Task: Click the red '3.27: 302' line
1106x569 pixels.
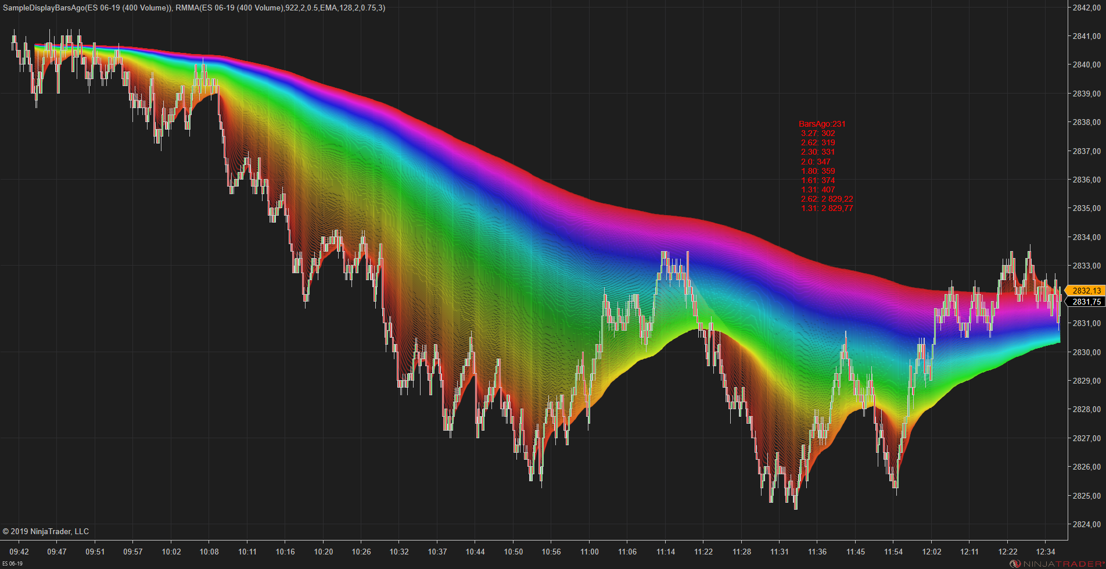Action: click(x=818, y=133)
